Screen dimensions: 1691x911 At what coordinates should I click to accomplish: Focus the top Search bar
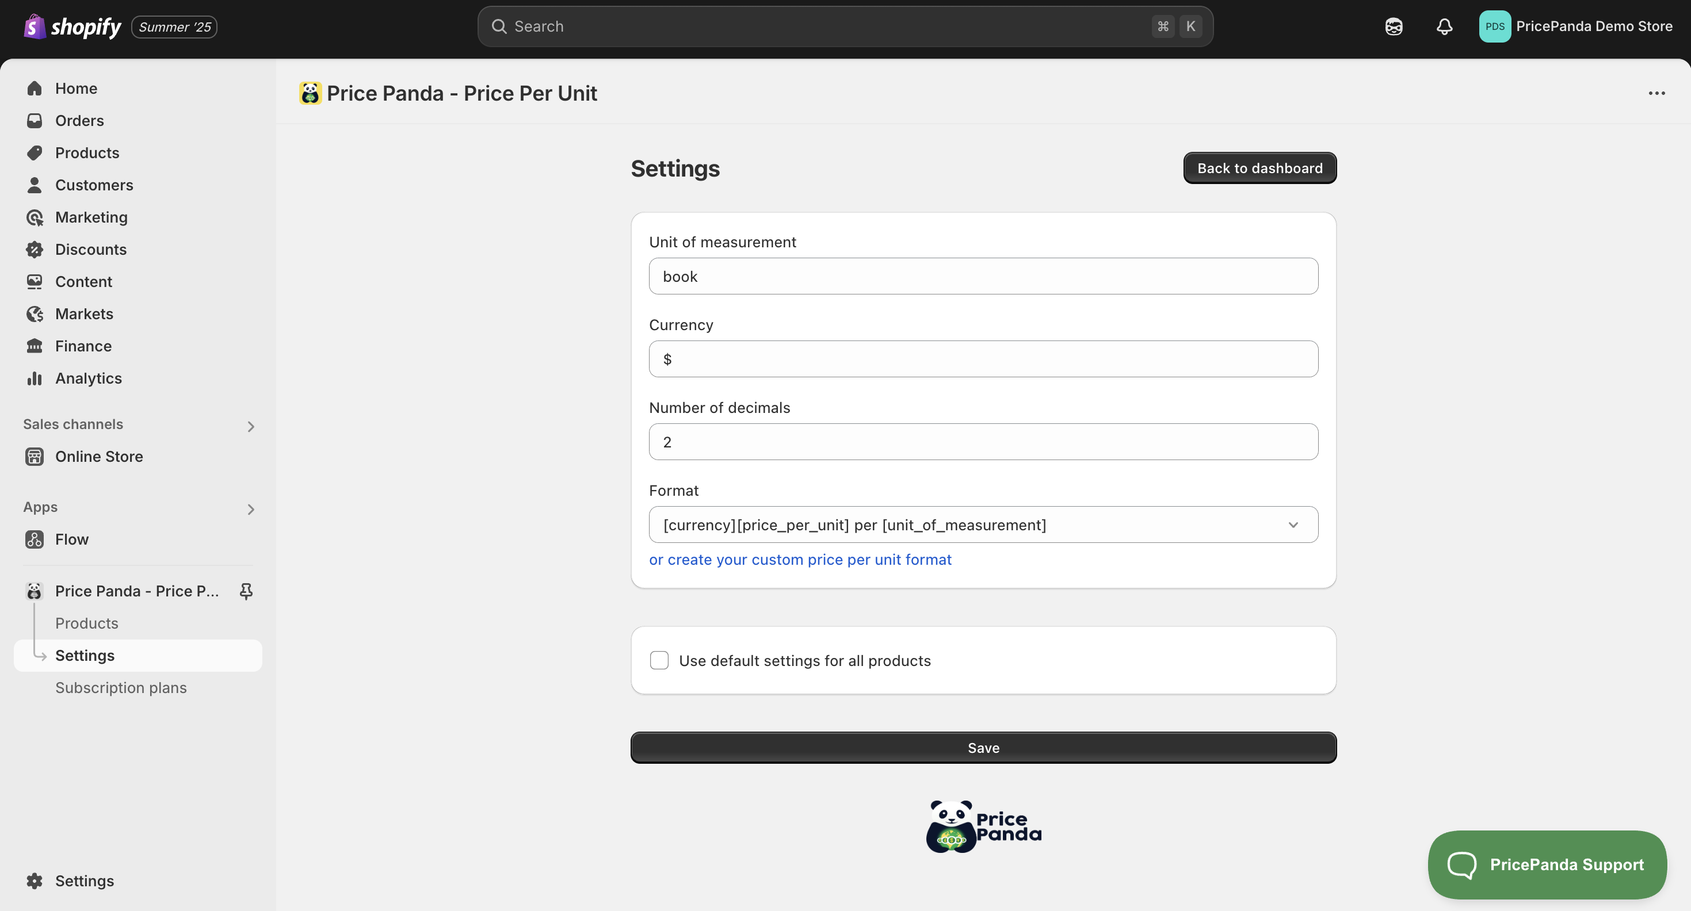point(846,26)
